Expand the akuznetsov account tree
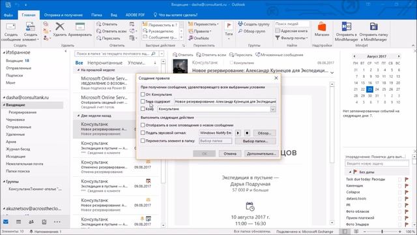 tap(4, 209)
